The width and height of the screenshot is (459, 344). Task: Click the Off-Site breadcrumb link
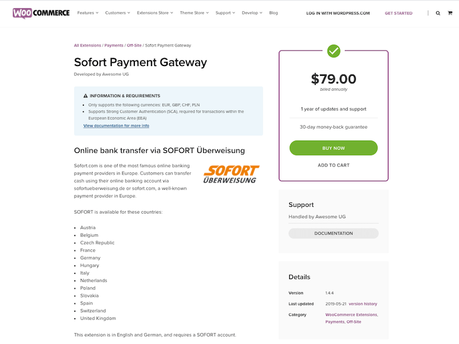coord(134,45)
